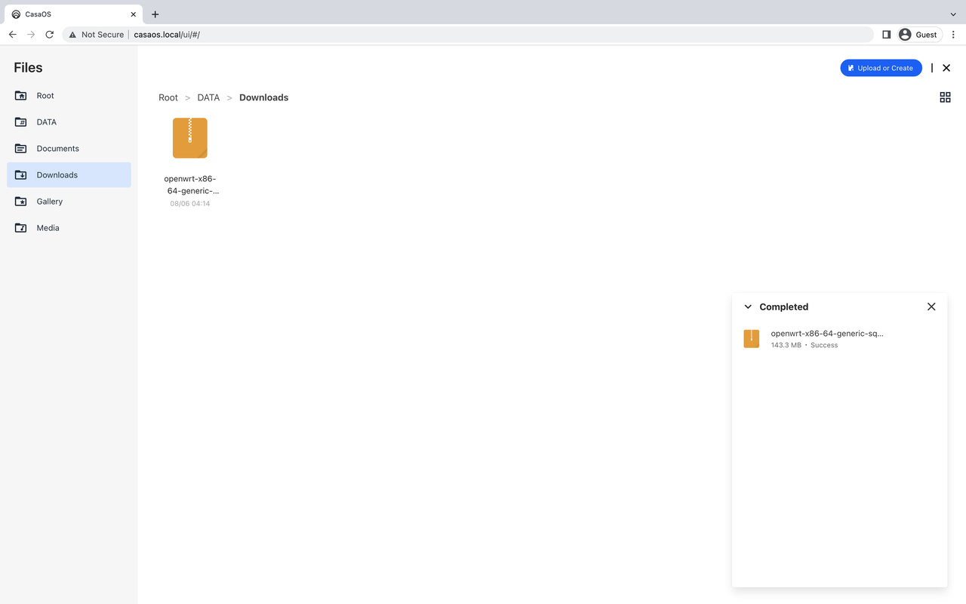Viewport: 966px width, 604px height.
Task: Dismiss the Completed uploads panel
Action: click(x=931, y=307)
